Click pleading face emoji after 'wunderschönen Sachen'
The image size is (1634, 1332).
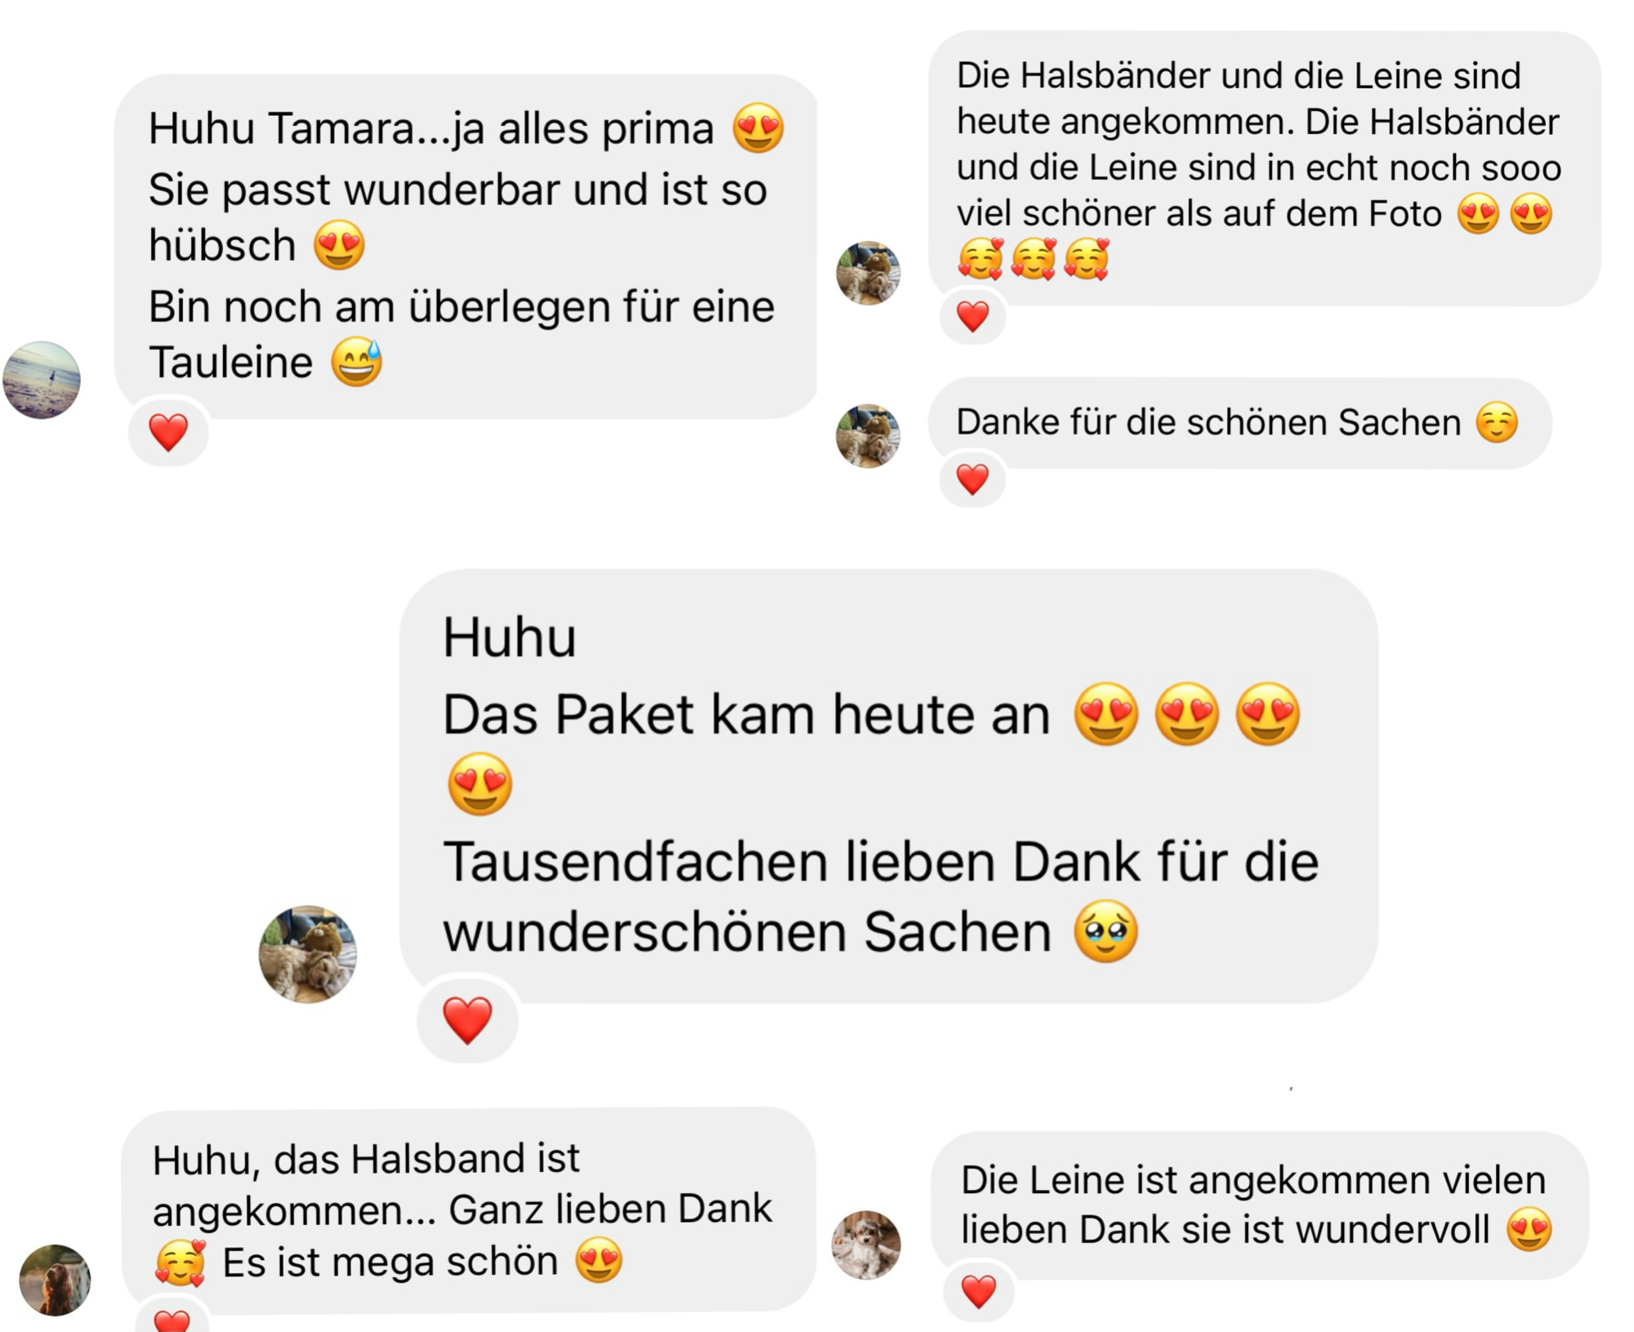point(1106,932)
